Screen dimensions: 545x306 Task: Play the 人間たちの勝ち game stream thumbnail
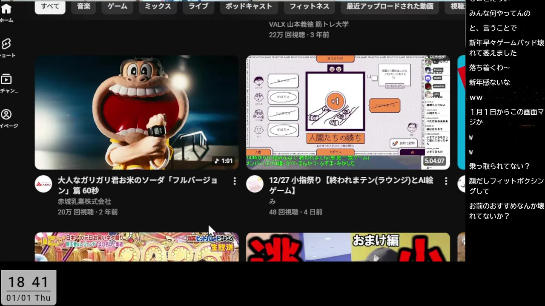[x=348, y=112]
